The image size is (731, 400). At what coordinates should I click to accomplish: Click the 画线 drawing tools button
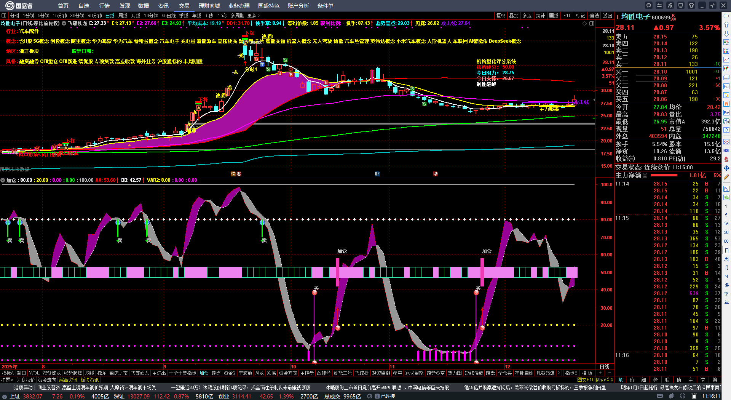click(554, 16)
